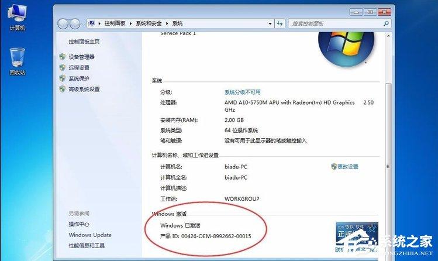Viewport: 438px width, 261px height.
Task: Click the 系统分级不可用 link
Action: [x=243, y=92]
